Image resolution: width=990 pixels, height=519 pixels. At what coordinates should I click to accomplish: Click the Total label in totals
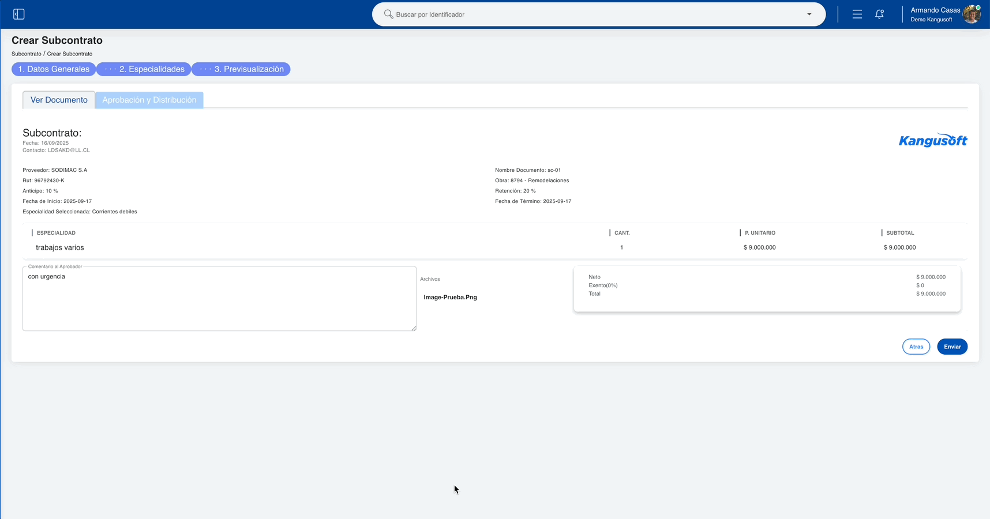[594, 294]
